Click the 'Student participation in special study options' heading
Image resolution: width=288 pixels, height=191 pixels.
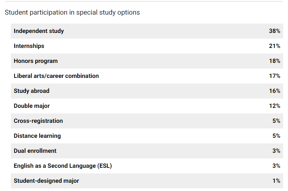coord(72,12)
